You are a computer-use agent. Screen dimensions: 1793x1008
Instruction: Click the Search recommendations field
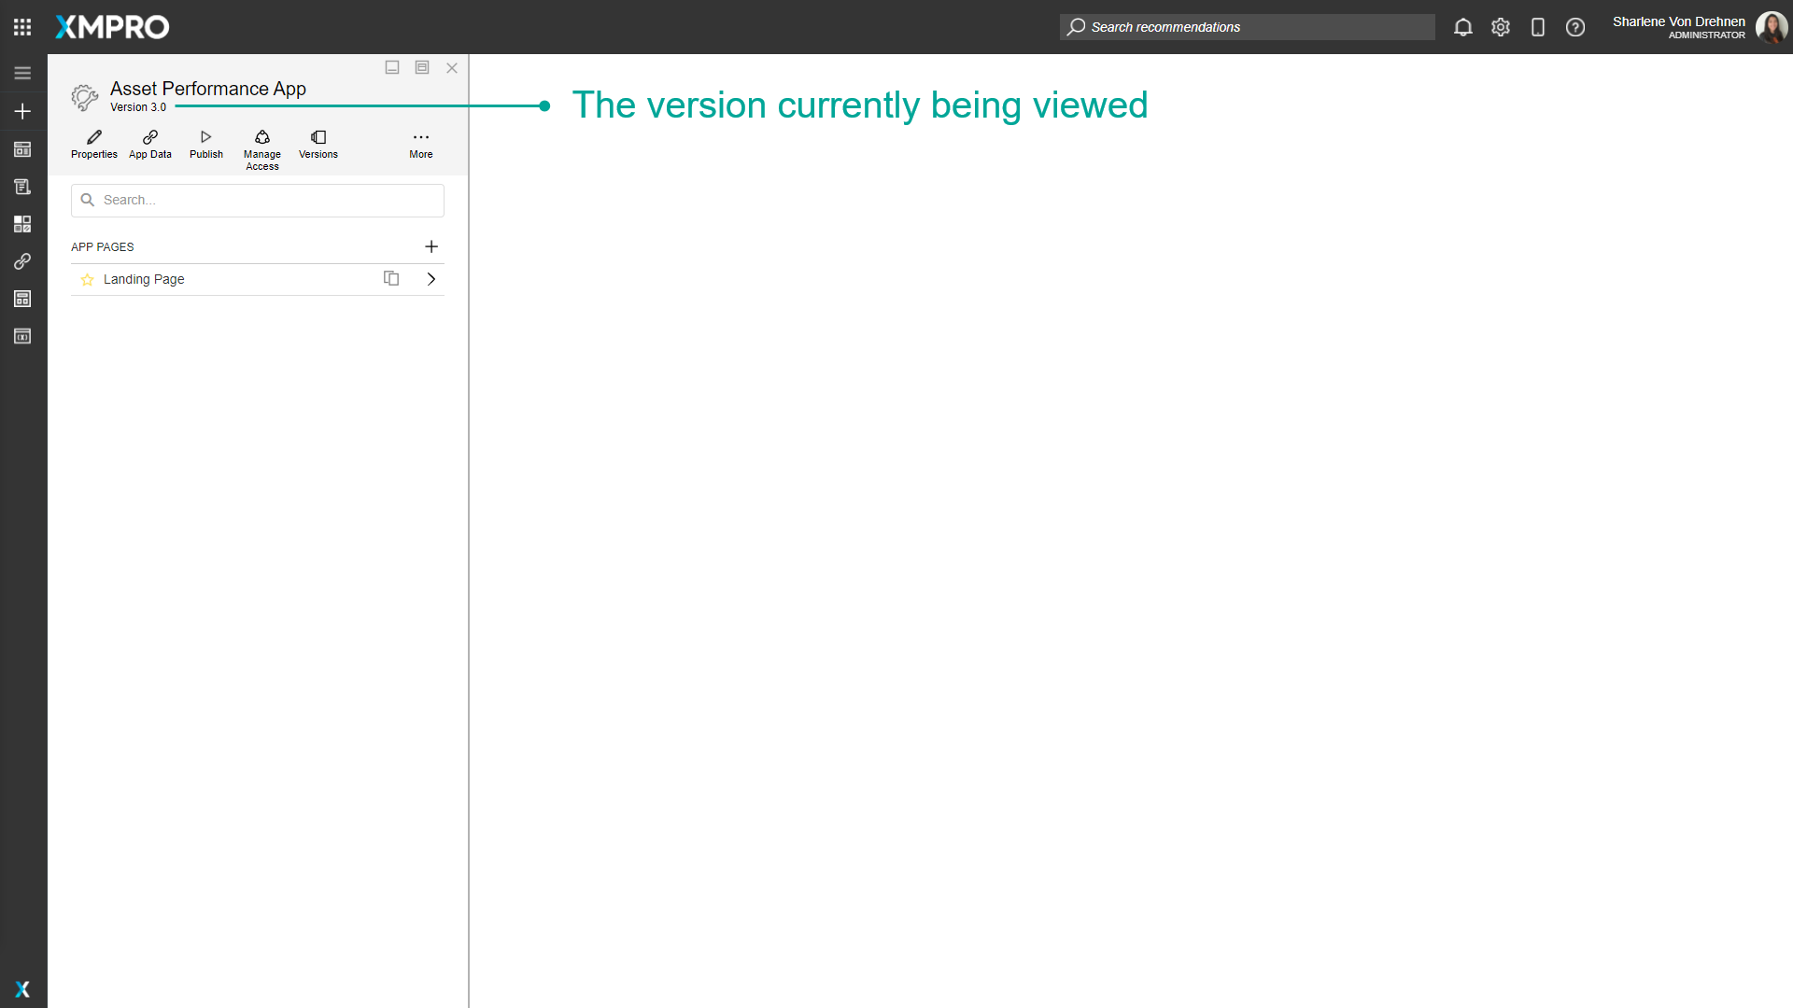tap(1247, 27)
